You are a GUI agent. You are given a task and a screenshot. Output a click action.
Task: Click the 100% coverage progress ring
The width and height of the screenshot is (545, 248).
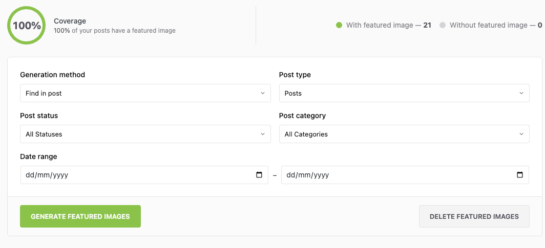click(27, 26)
